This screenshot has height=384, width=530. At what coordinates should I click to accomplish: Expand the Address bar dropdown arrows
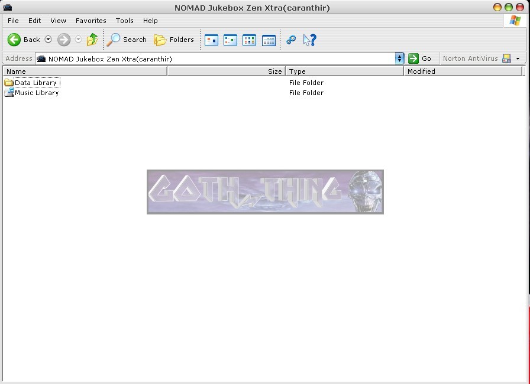(x=399, y=58)
